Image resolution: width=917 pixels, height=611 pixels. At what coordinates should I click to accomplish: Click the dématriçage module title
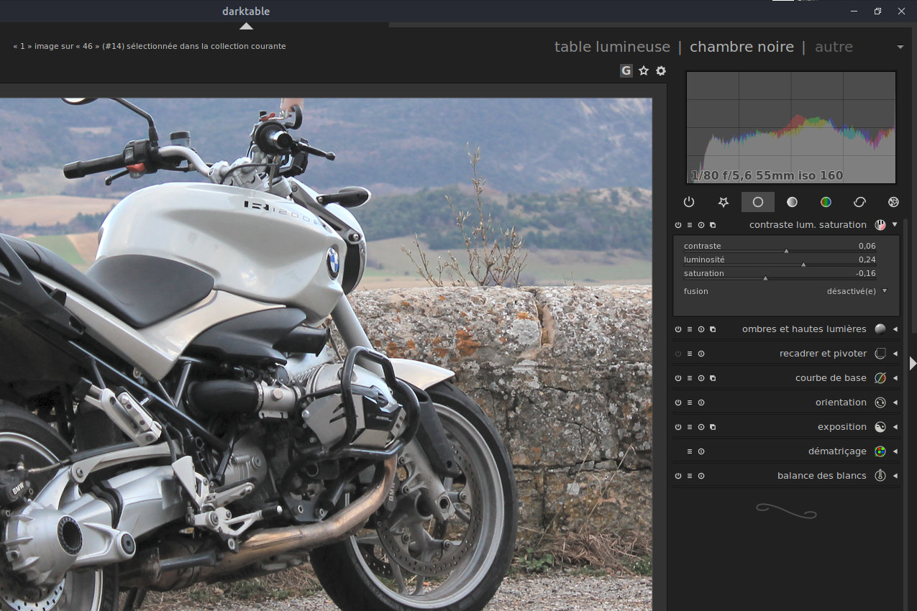[x=837, y=451]
